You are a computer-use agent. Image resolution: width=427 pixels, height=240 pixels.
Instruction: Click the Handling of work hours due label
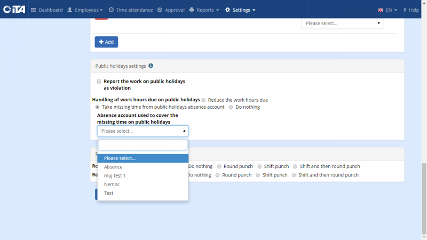[x=146, y=100]
